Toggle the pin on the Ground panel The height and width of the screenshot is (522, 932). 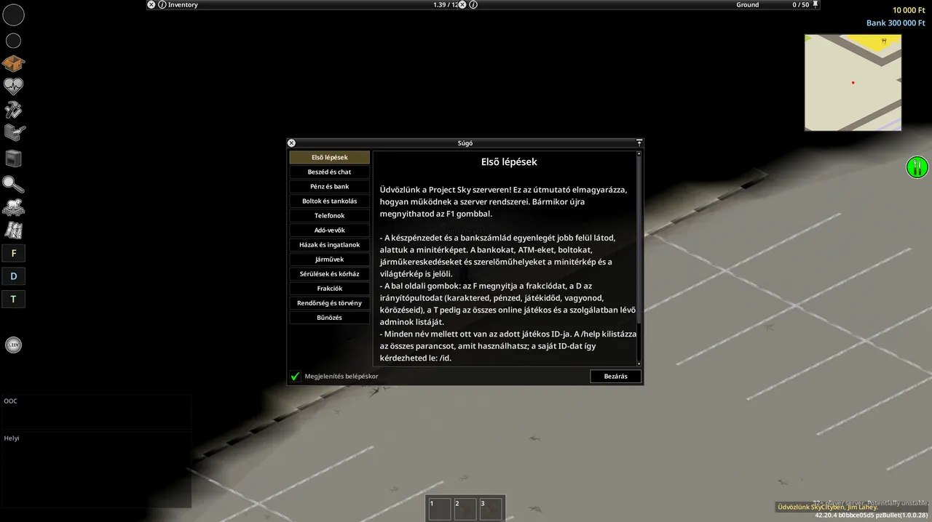815,4
